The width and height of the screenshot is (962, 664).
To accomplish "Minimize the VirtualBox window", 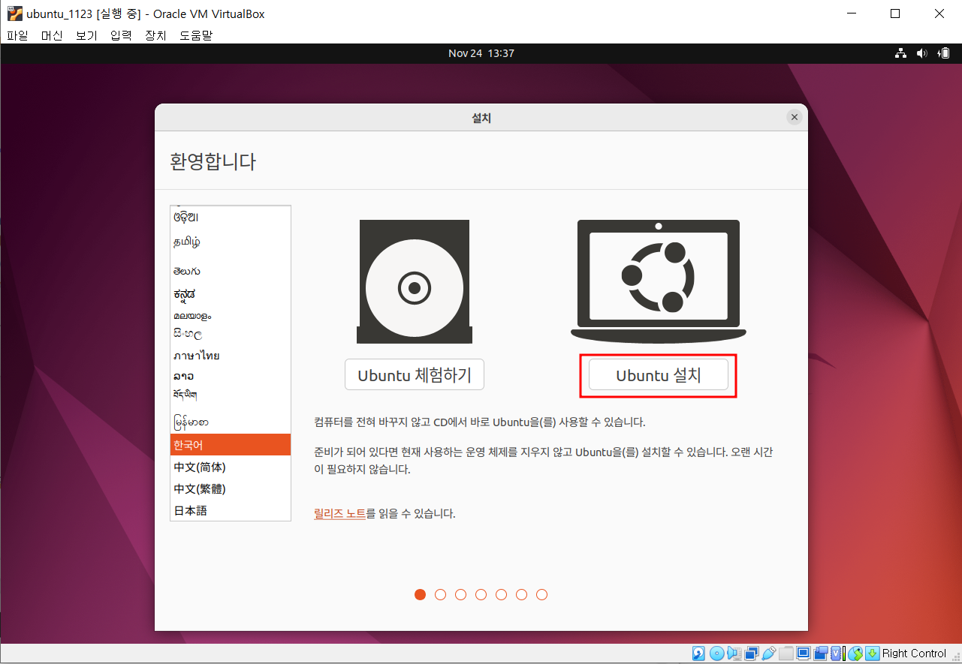I will [x=850, y=14].
